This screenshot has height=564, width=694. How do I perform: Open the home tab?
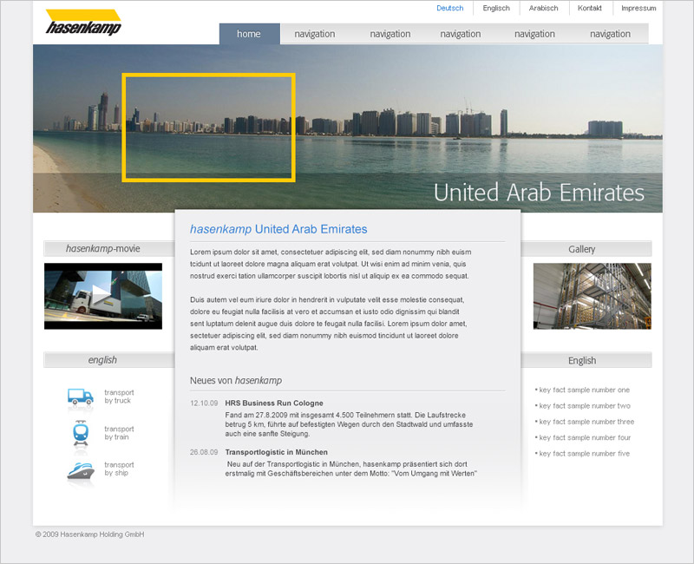click(249, 34)
